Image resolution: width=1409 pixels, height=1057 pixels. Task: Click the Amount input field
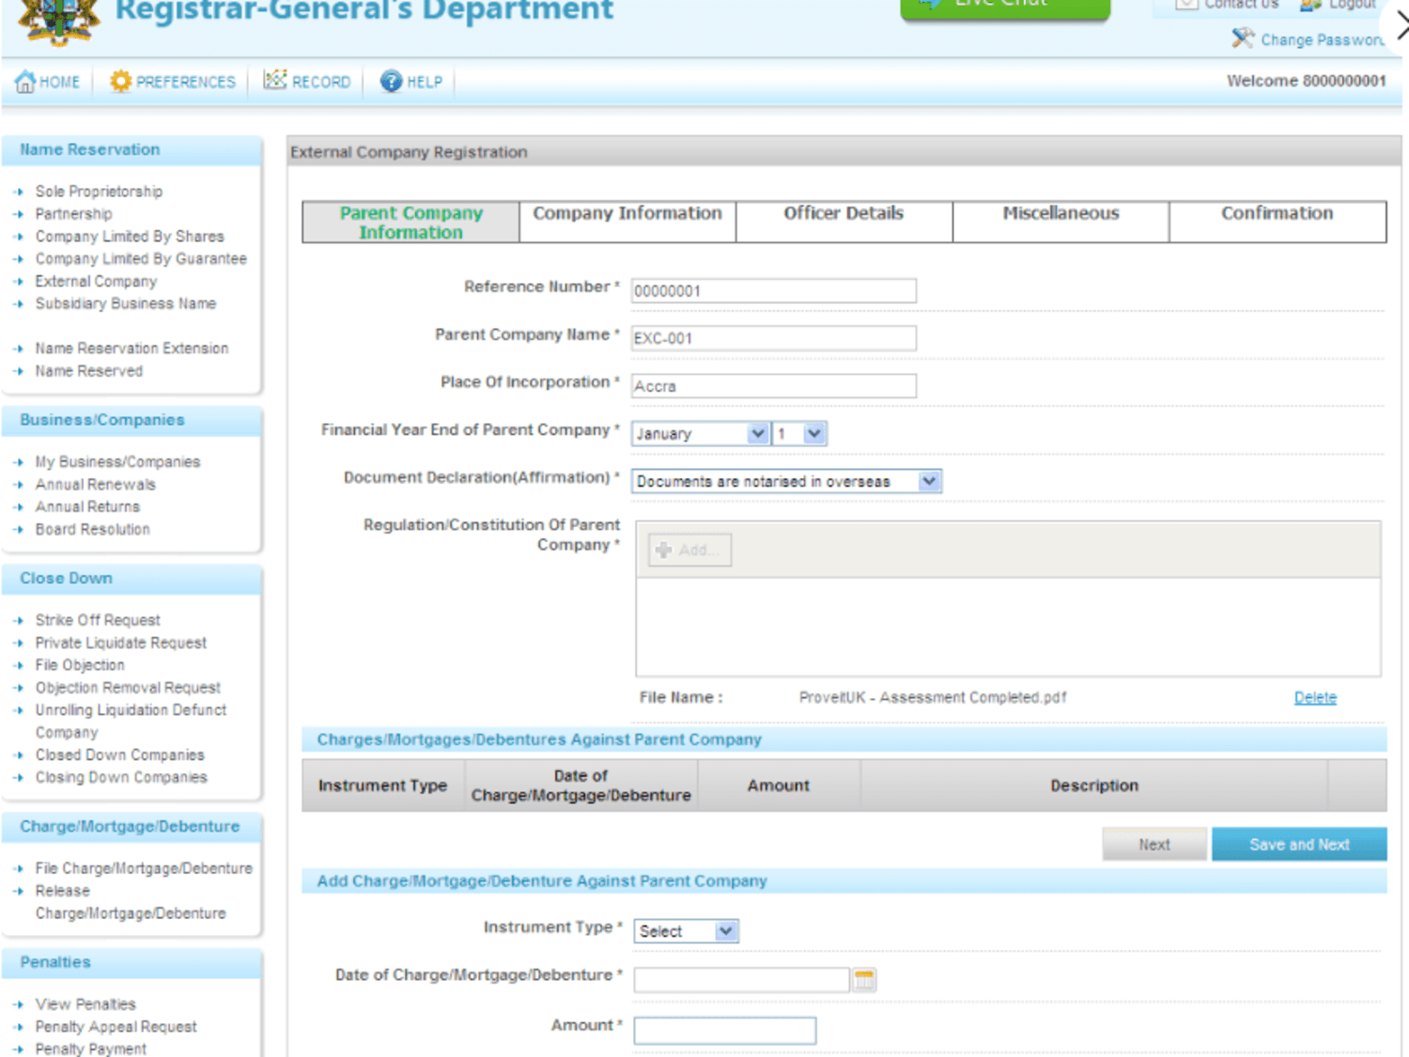pos(725,1031)
